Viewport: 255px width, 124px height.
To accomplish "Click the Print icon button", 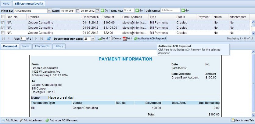I will pyautogui.click(x=127, y=39).
